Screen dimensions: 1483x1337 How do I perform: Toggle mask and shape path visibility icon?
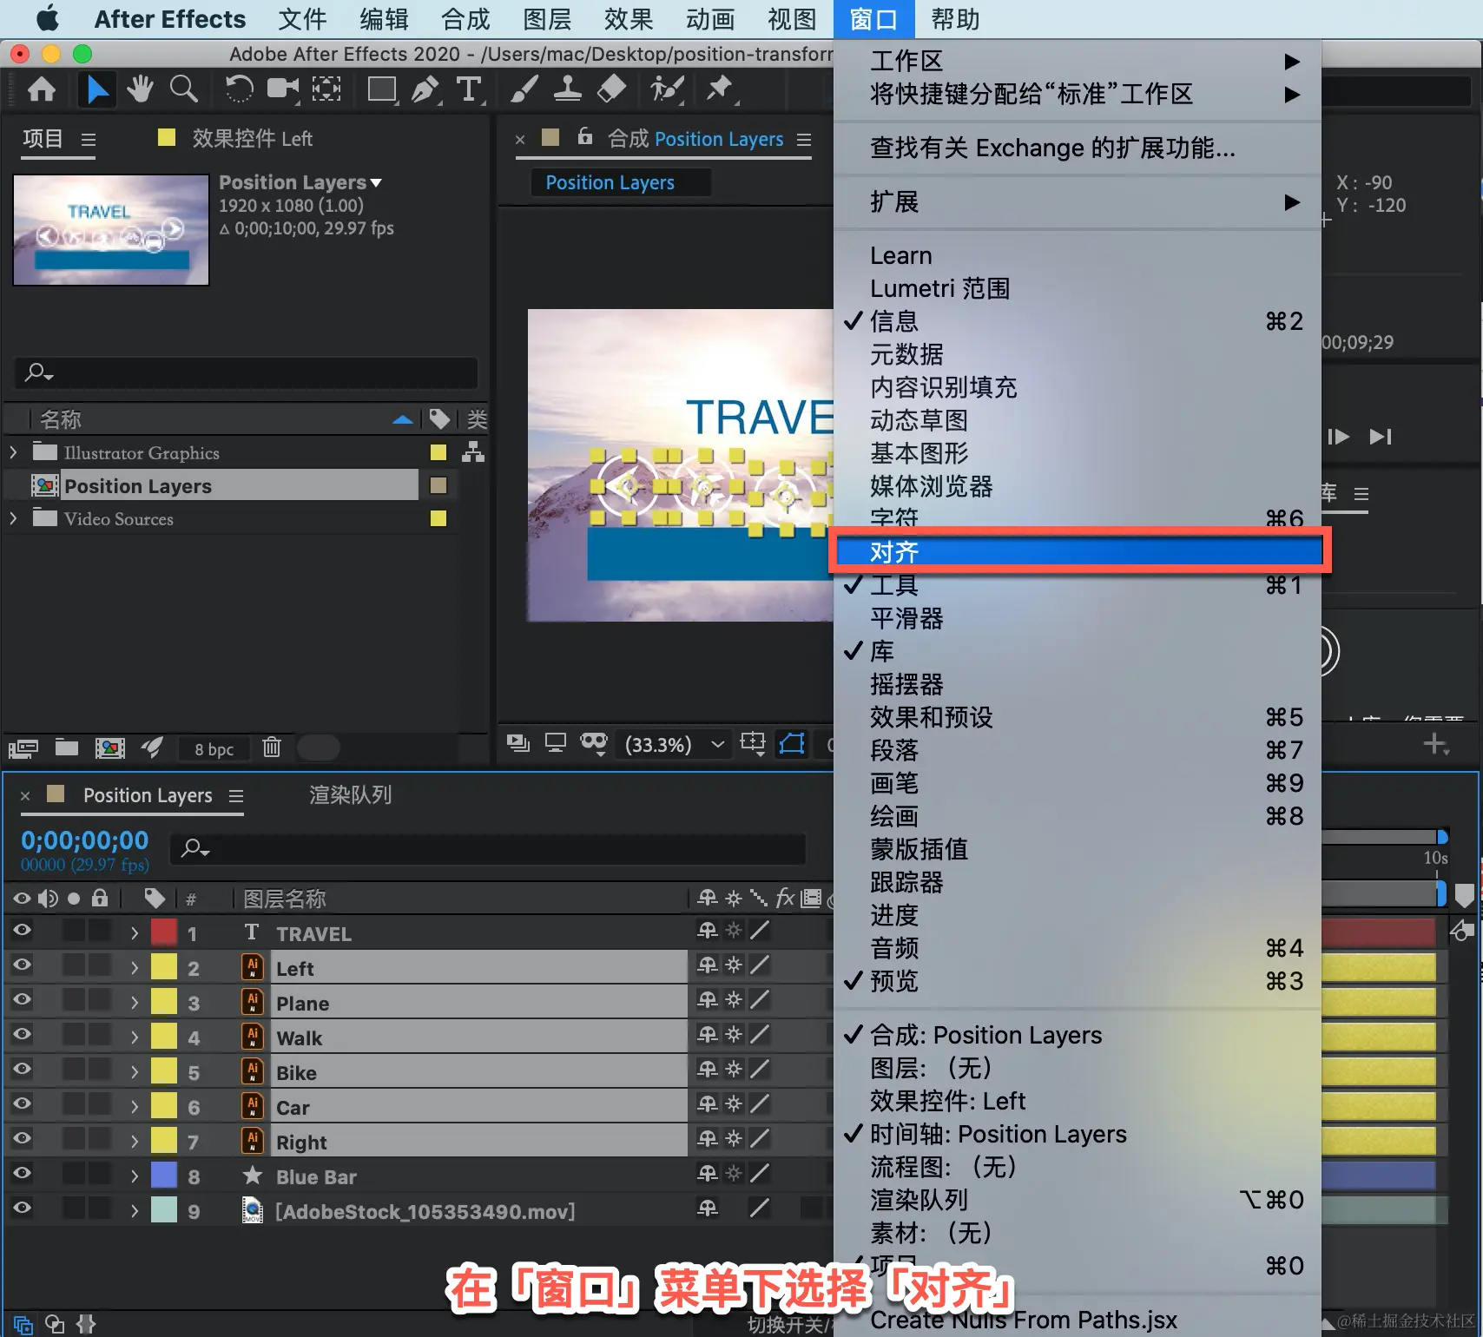coord(792,743)
